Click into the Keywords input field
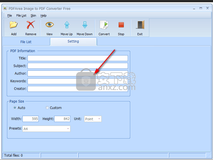 78,81
